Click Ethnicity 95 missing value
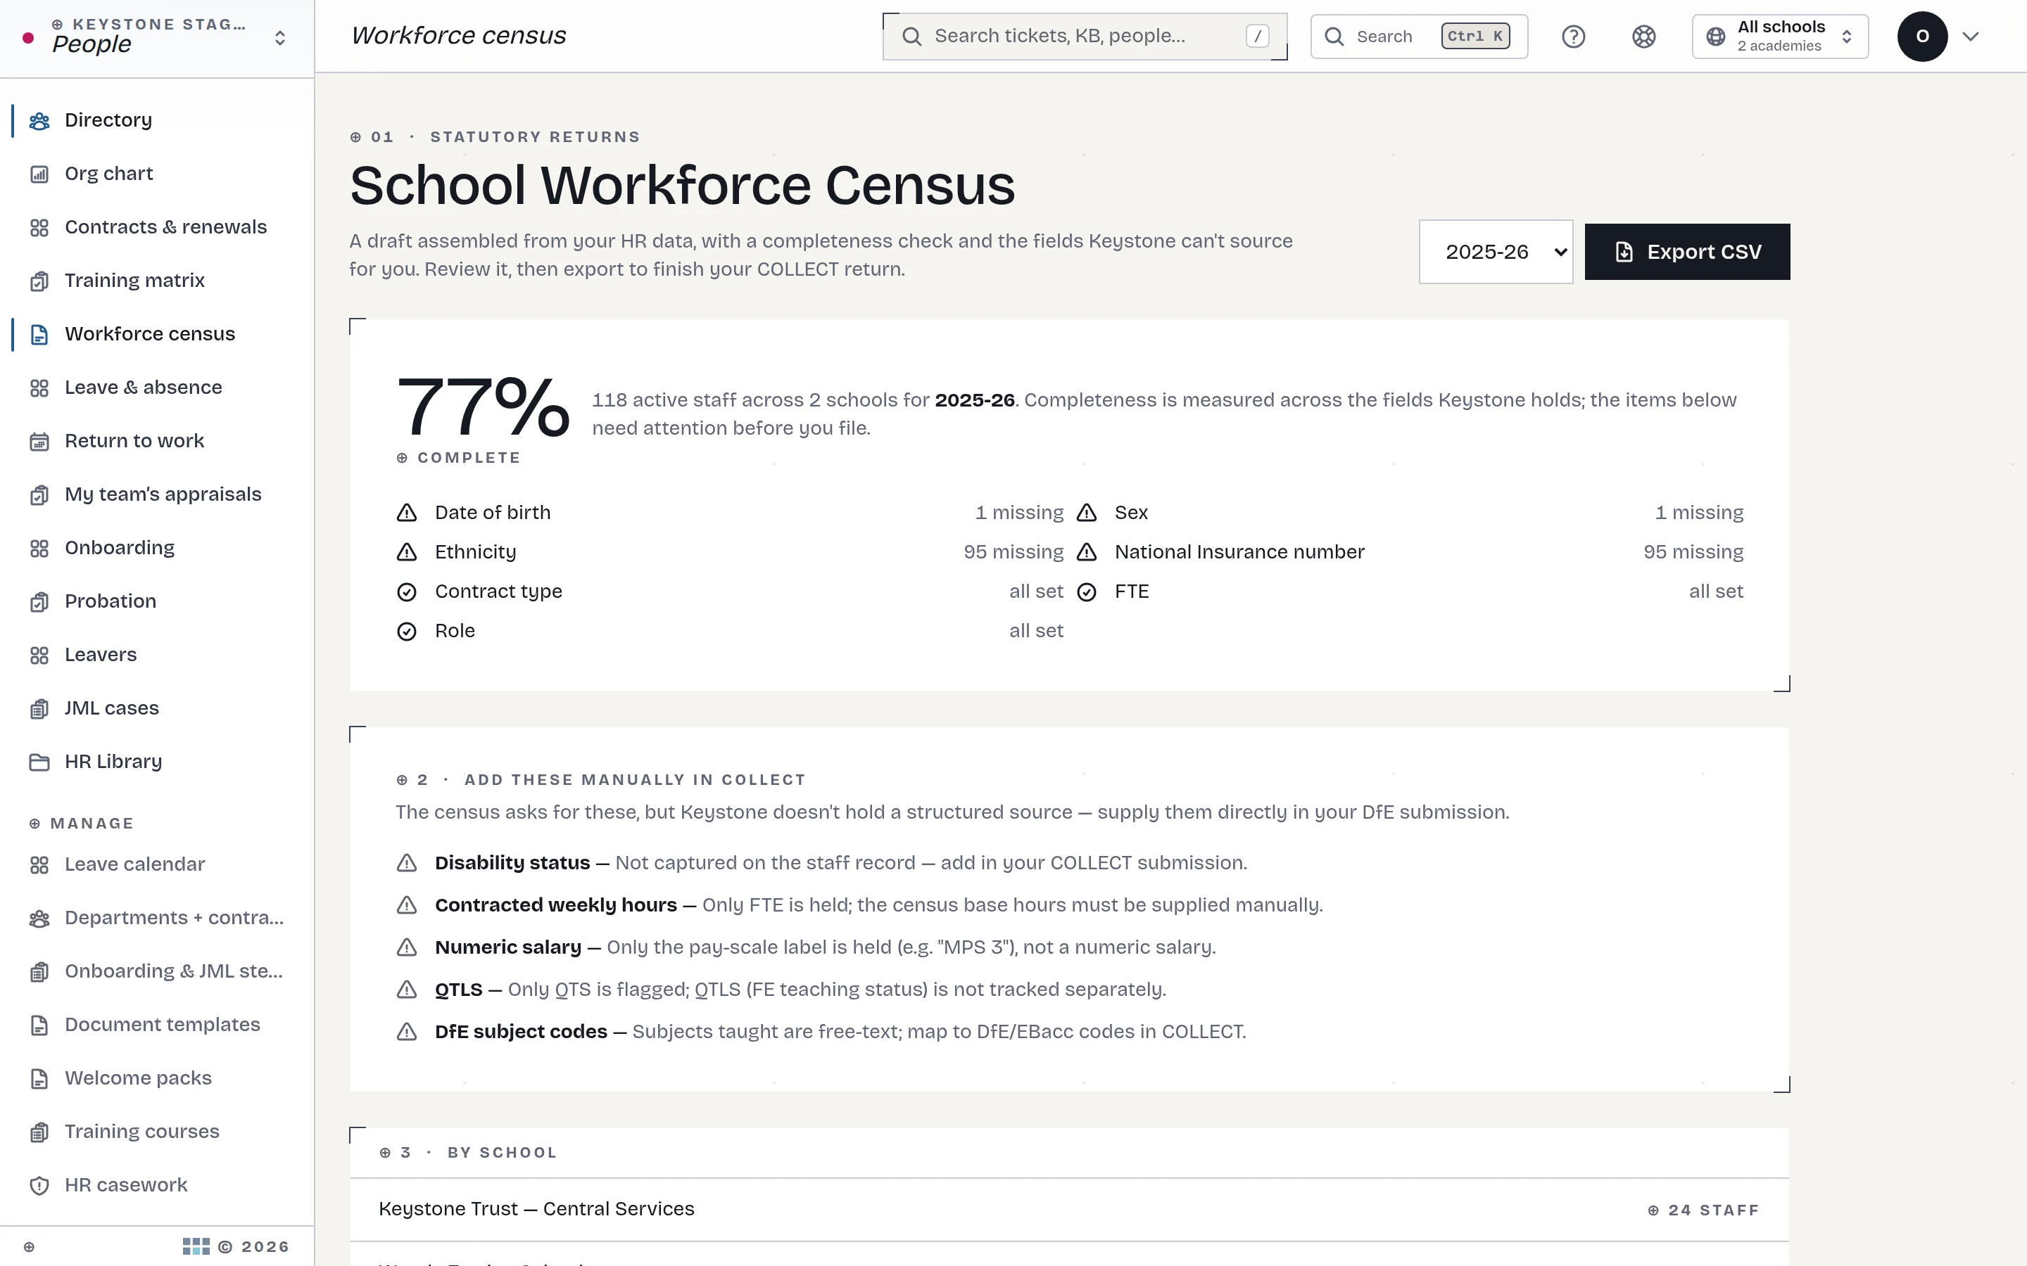2027x1266 pixels. pos(1013,552)
